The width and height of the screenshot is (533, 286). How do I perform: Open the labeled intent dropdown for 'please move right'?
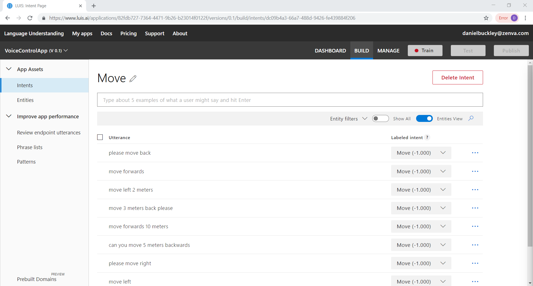[x=421, y=263]
